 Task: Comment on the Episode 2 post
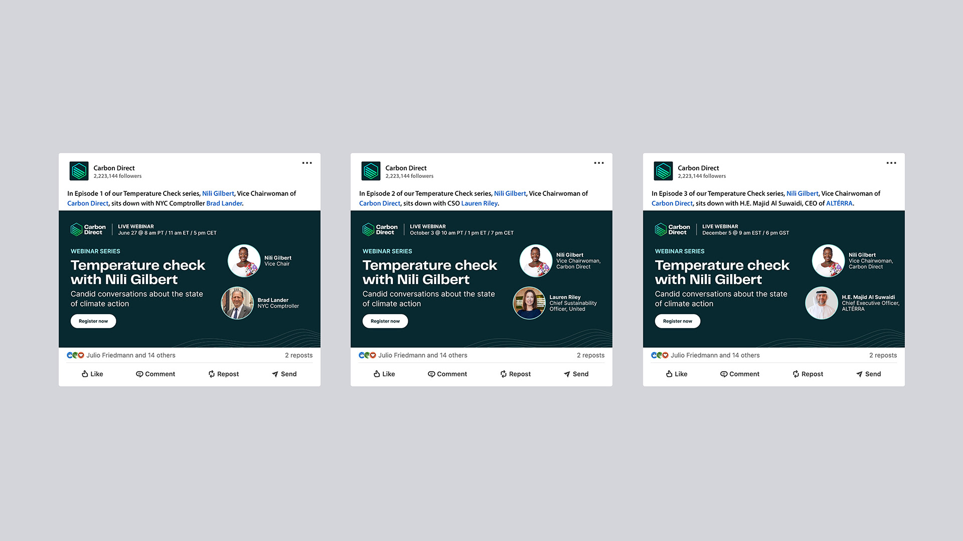[x=447, y=374]
